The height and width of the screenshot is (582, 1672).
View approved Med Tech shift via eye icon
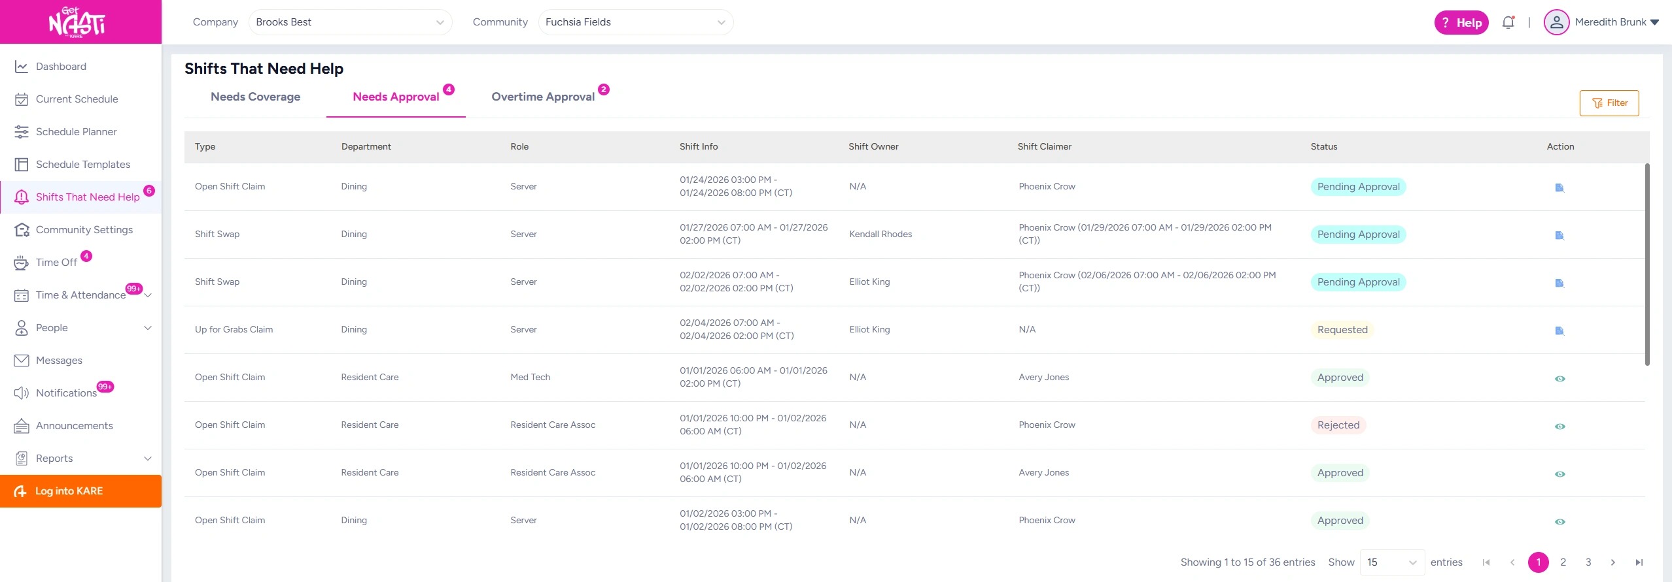click(x=1559, y=378)
